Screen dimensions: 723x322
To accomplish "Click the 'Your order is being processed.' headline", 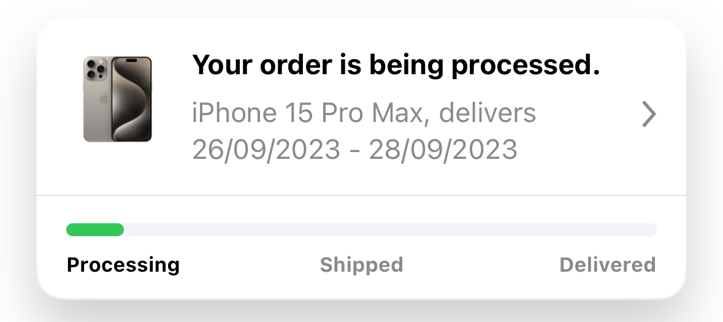I will click(396, 65).
